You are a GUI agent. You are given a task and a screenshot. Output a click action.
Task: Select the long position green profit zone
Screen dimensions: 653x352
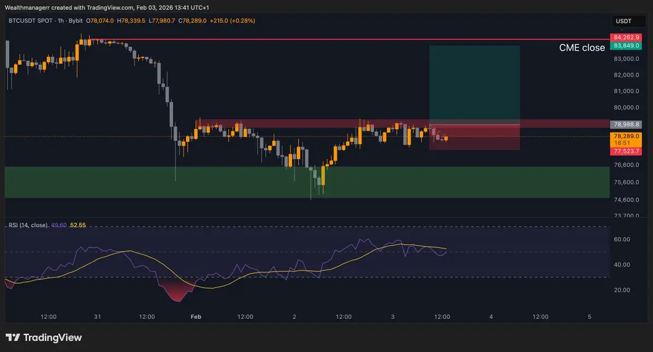point(474,84)
